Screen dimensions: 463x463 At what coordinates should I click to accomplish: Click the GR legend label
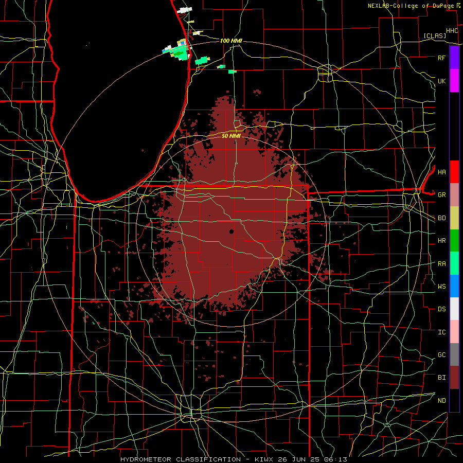point(441,195)
